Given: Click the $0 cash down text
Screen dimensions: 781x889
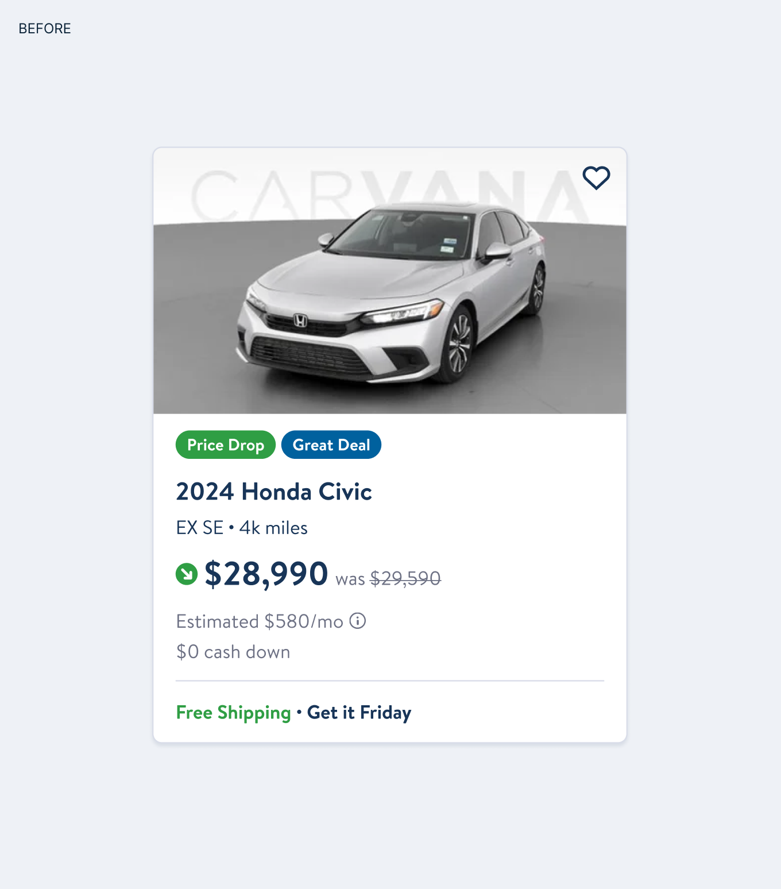Looking at the screenshot, I should pos(233,652).
